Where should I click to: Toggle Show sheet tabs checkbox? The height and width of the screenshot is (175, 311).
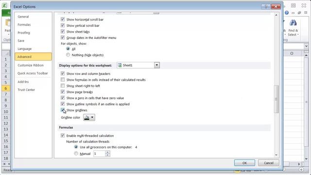[63, 32]
